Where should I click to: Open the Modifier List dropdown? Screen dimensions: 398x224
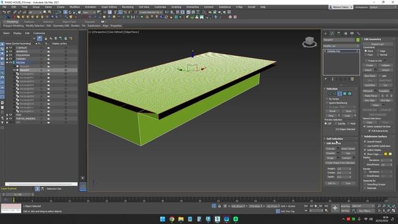coord(341,46)
